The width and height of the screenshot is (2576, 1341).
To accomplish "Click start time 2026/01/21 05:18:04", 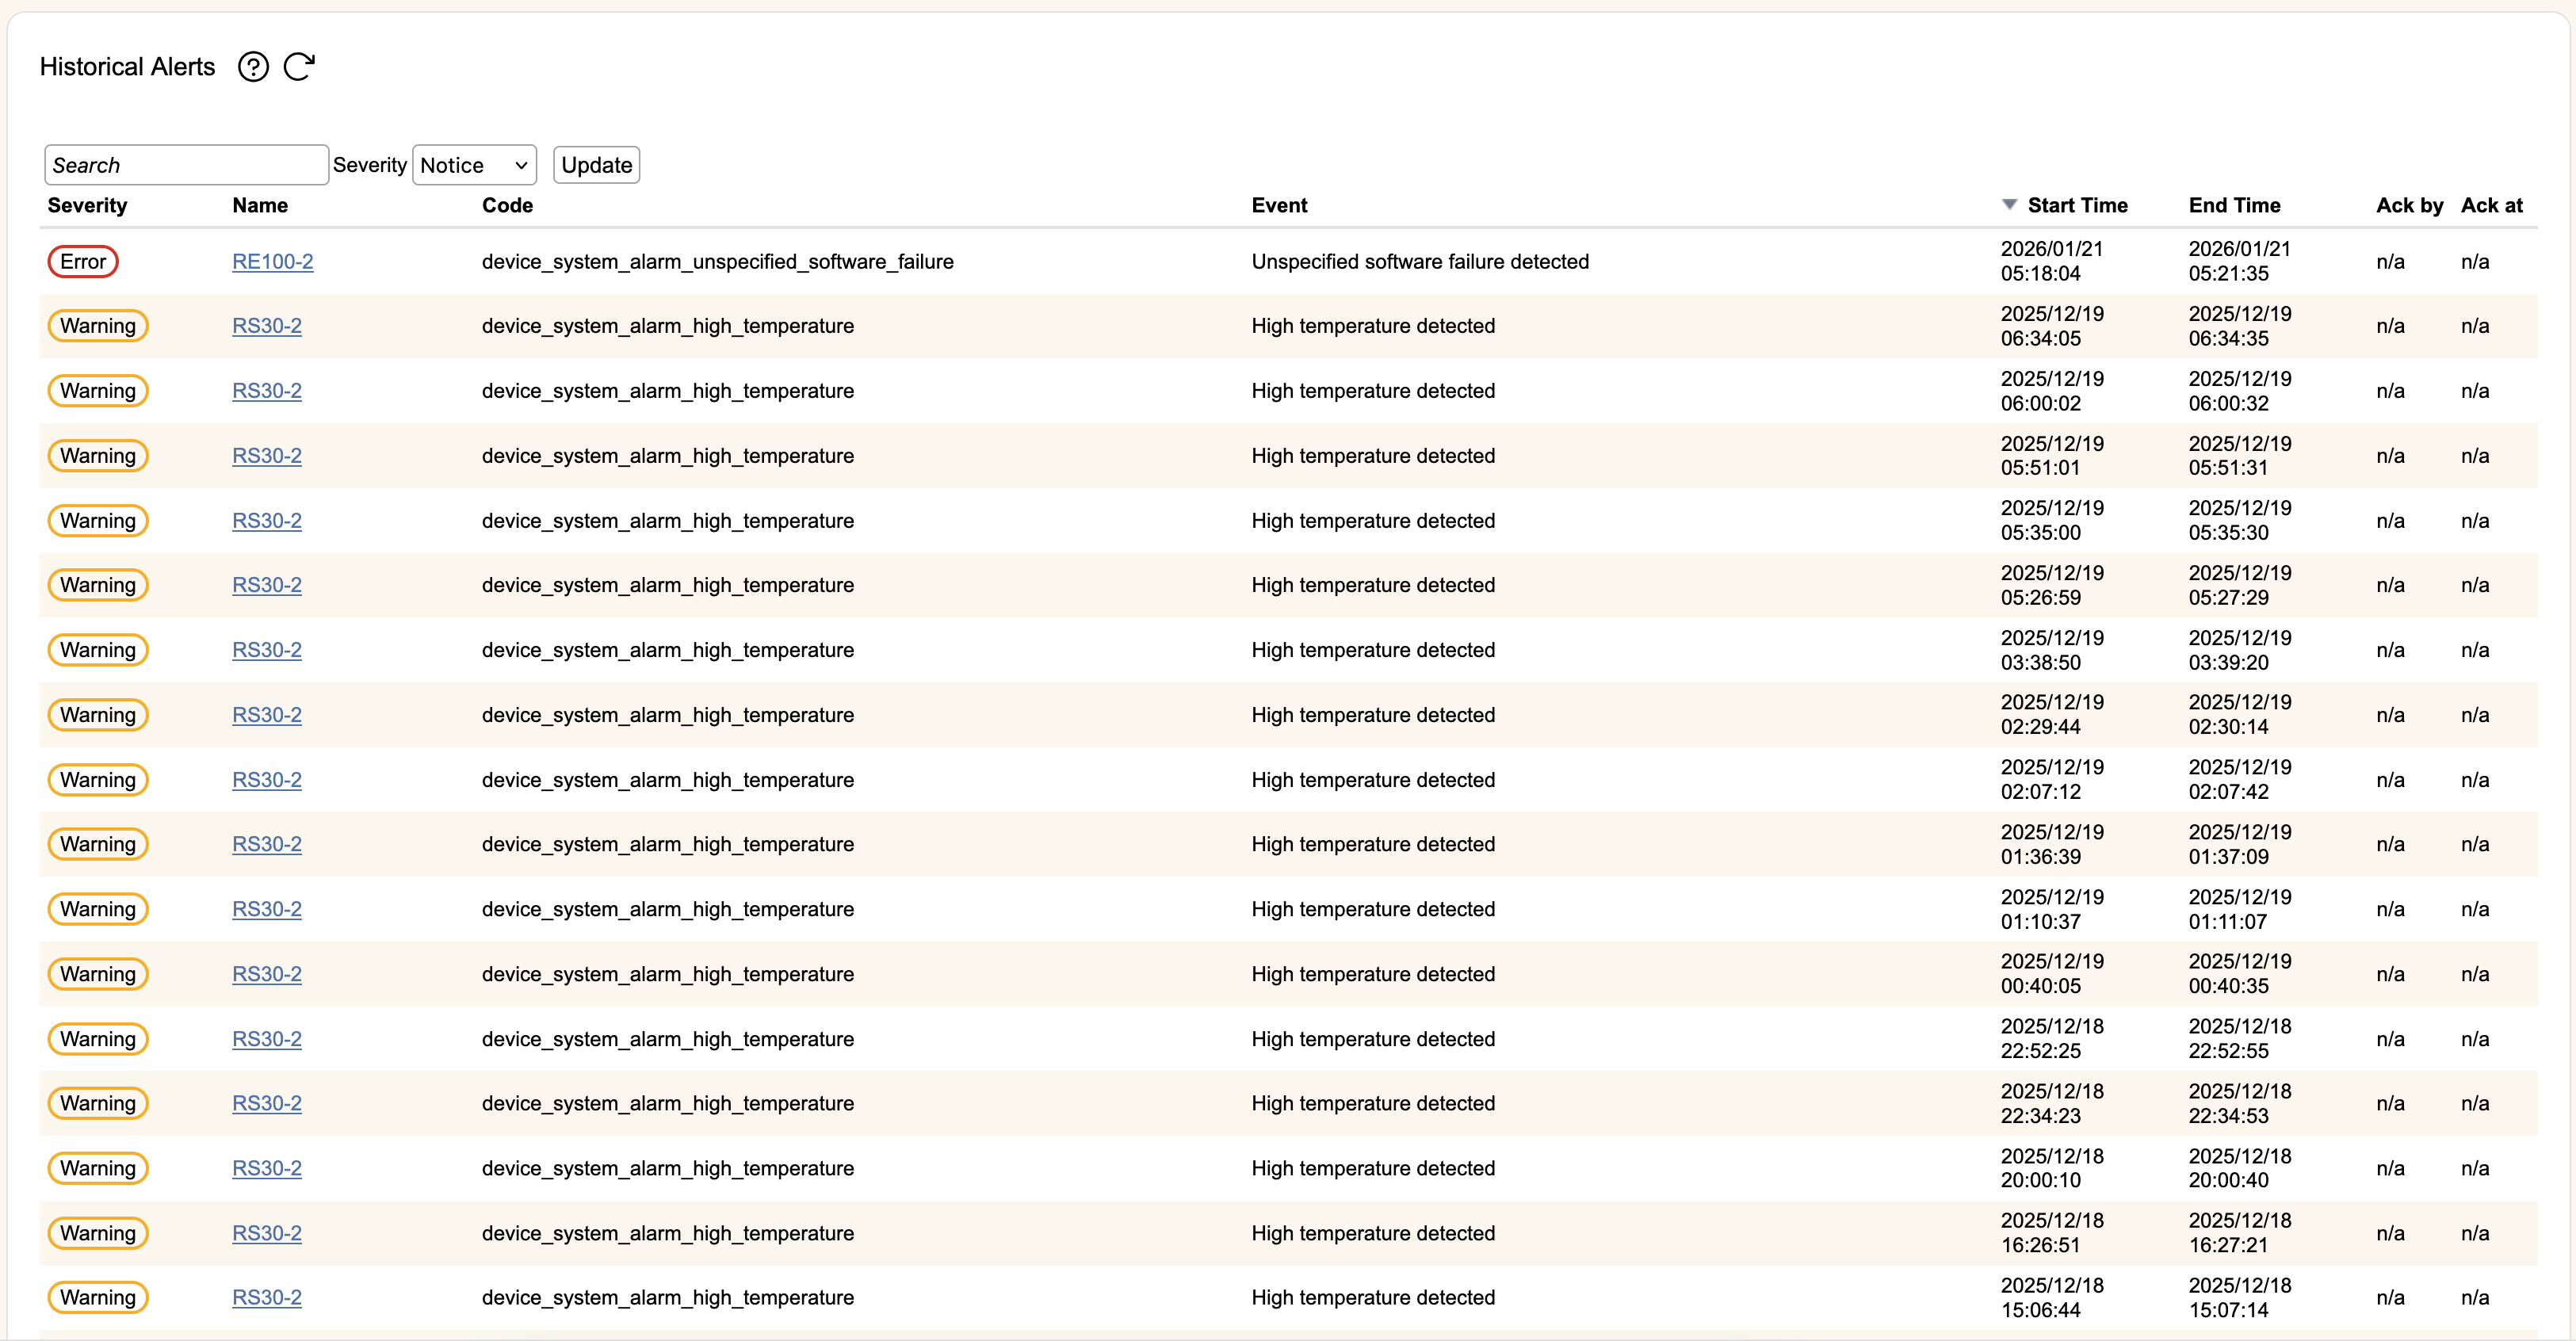I will click(2051, 261).
